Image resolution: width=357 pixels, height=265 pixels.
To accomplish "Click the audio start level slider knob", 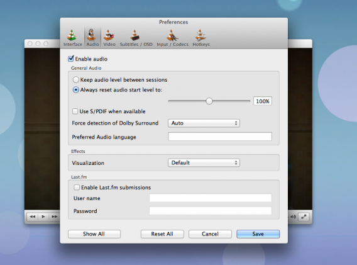I will (x=209, y=101).
